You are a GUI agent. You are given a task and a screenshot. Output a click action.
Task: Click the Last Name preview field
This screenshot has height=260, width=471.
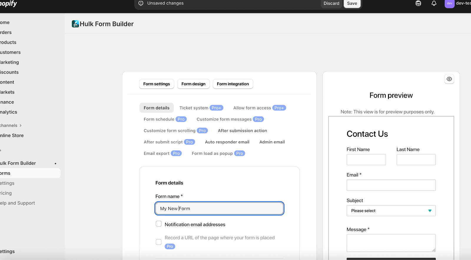416,160
